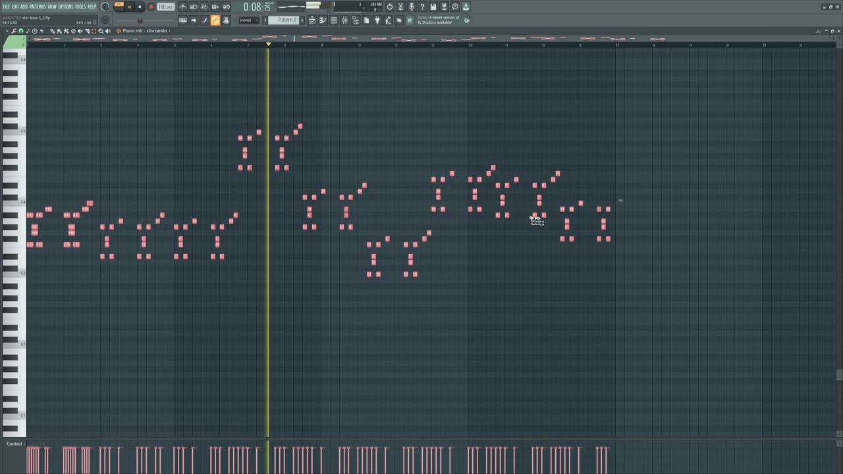Select the slice tool
The height and width of the screenshot is (474, 843).
pos(87,31)
